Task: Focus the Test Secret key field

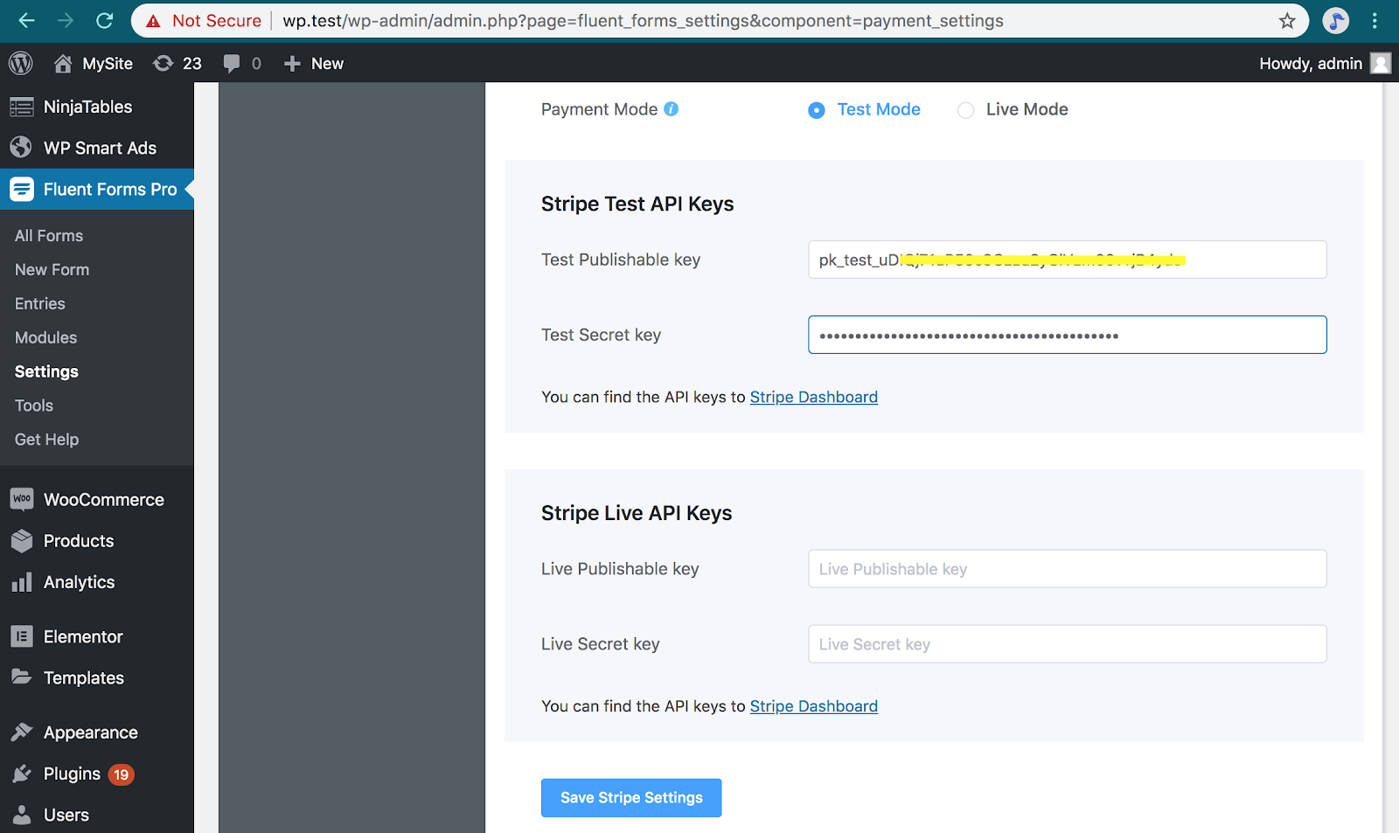Action: (1068, 335)
